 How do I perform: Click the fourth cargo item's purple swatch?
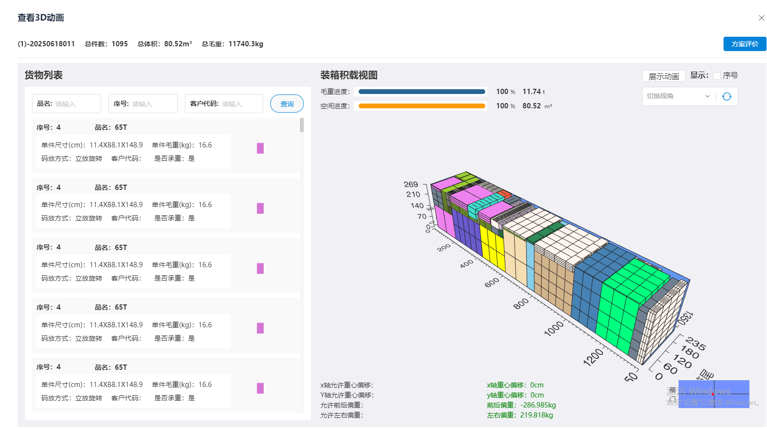pyautogui.click(x=260, y=328)
